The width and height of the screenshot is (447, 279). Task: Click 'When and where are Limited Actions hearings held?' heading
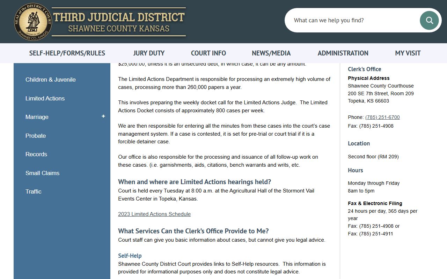pyautogui.click(x=195, y=182)
